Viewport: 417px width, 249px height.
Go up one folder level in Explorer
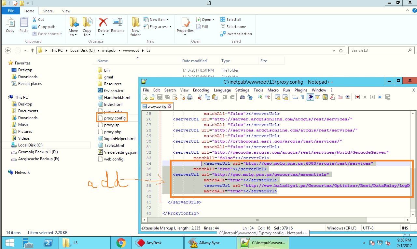[32, 50]
